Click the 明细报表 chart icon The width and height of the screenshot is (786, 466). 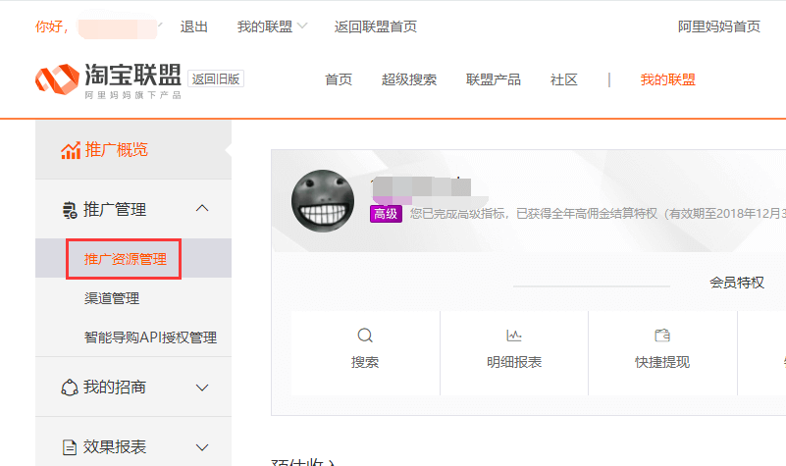tap(513, 337)
